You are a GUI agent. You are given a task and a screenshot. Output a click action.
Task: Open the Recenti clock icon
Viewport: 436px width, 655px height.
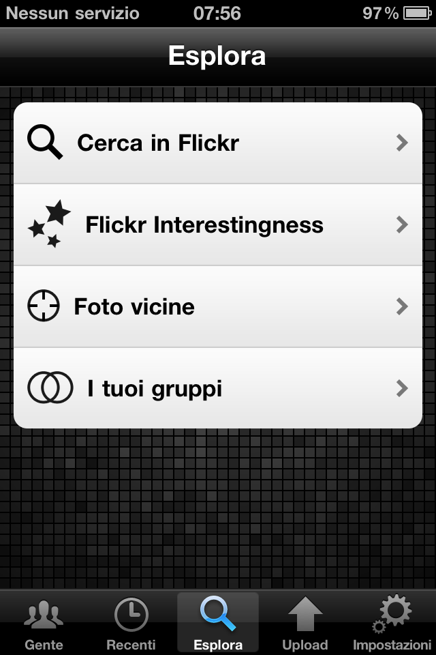pos(131,615)
